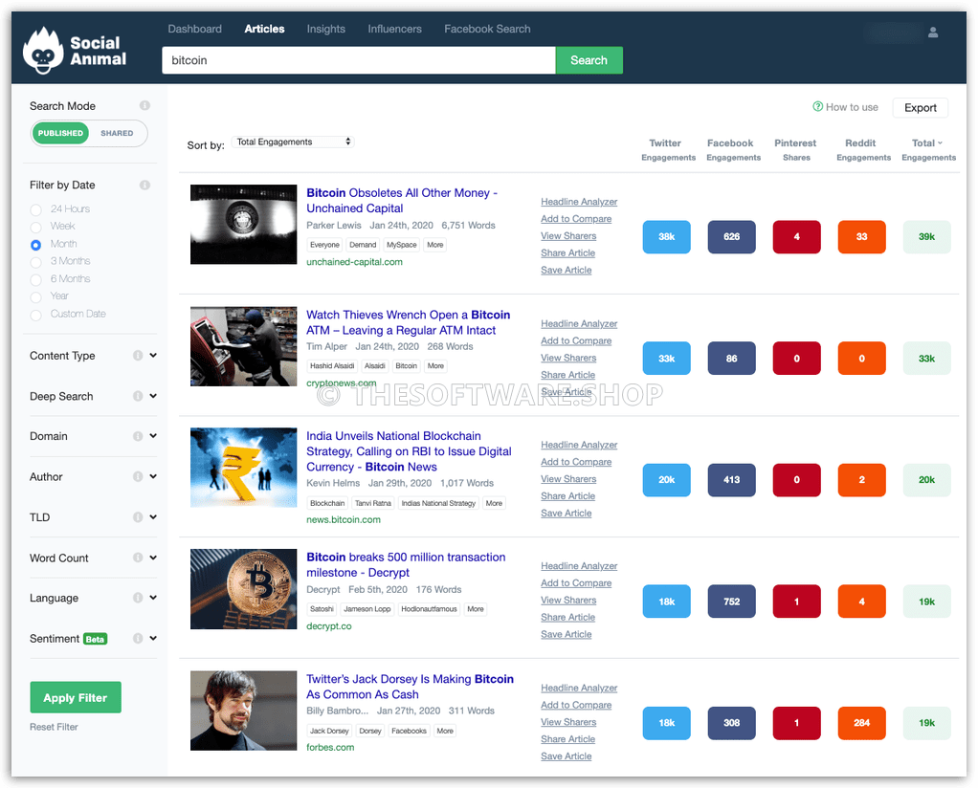Select the 6 Months date filter
Screen dimensions: 978x788
(x=36, y=279)
